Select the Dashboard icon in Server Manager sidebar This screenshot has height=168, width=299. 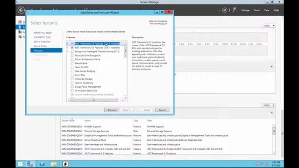(x=20, y=22)
